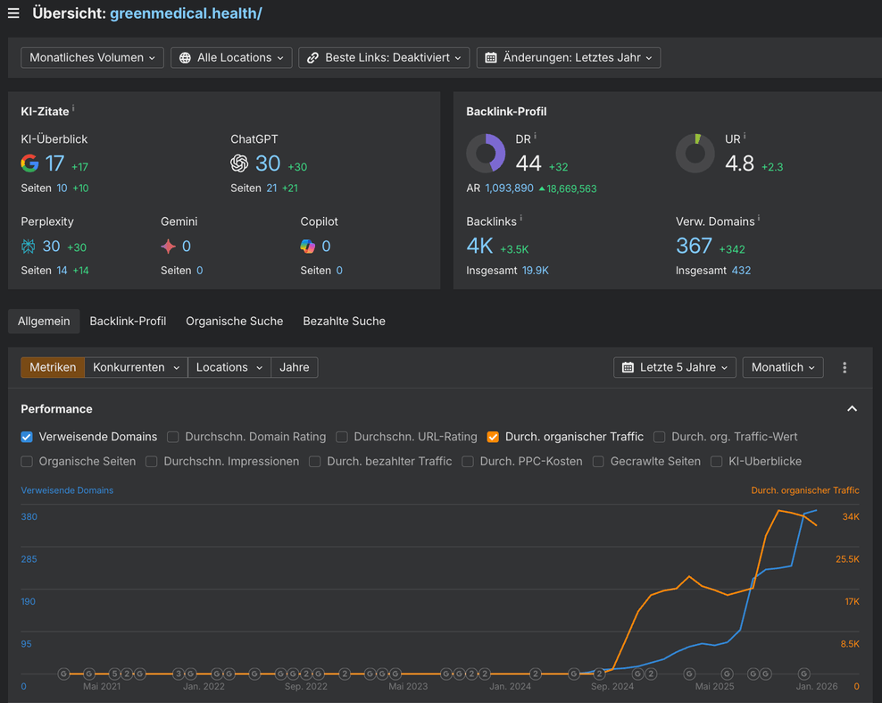
Task: Click the DR donut chart
Action: pos(486,154)
